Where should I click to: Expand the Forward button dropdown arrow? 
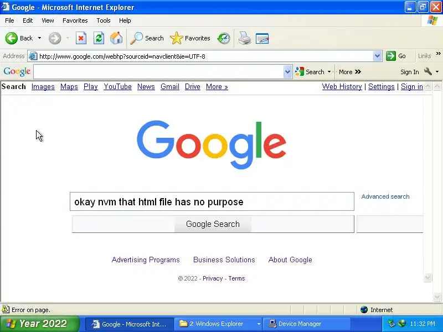point(68,38)
